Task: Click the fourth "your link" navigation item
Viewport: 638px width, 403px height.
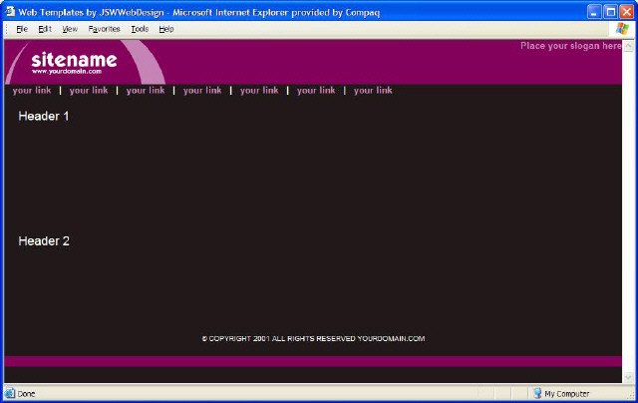Action: 202,91
